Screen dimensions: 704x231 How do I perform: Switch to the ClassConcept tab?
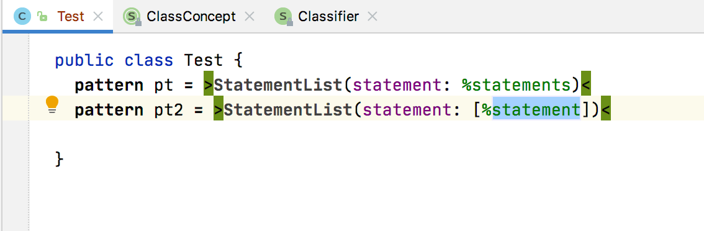point(191,17)
